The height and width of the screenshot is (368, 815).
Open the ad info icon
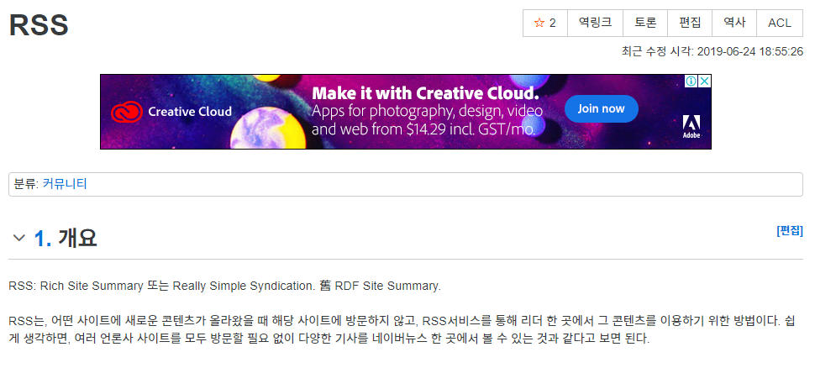click(x=691, y=81)
